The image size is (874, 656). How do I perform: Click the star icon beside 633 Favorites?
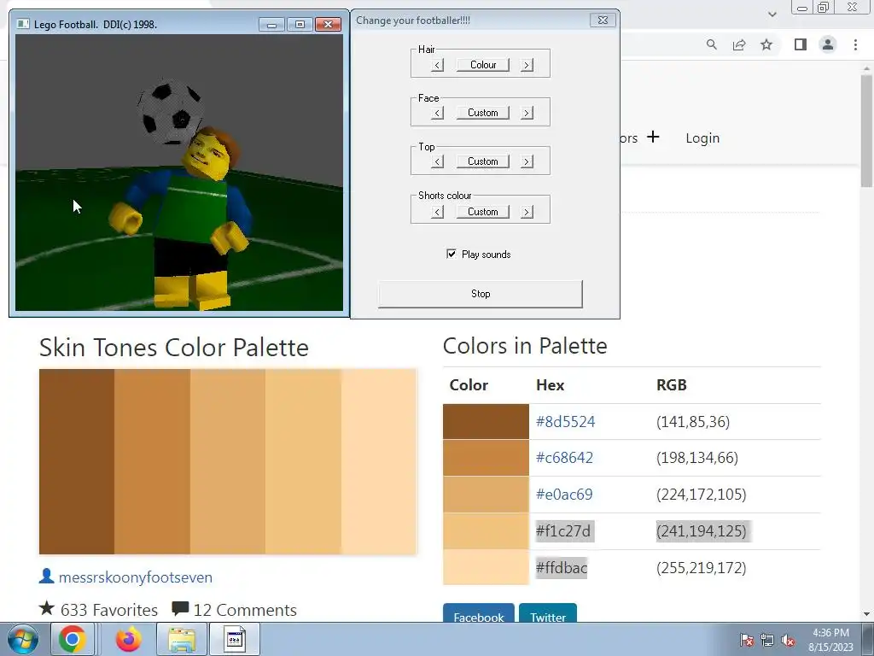point(47,608)
